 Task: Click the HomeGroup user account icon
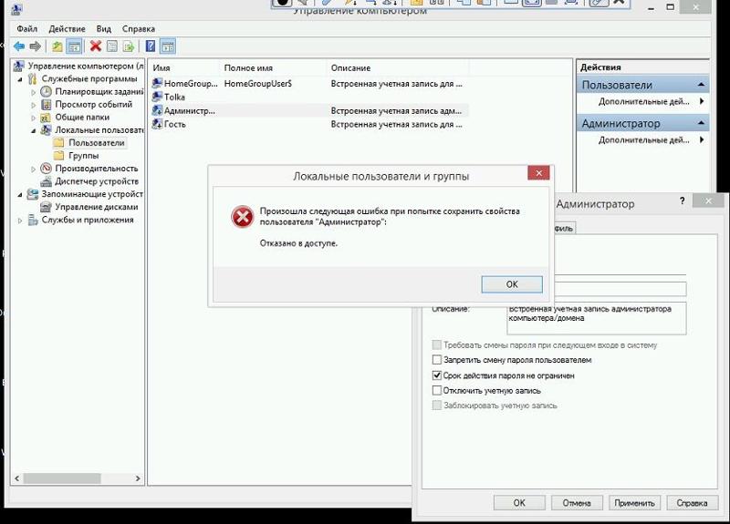[157, 84]
